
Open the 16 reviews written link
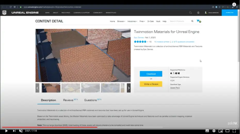coord(162,42)
